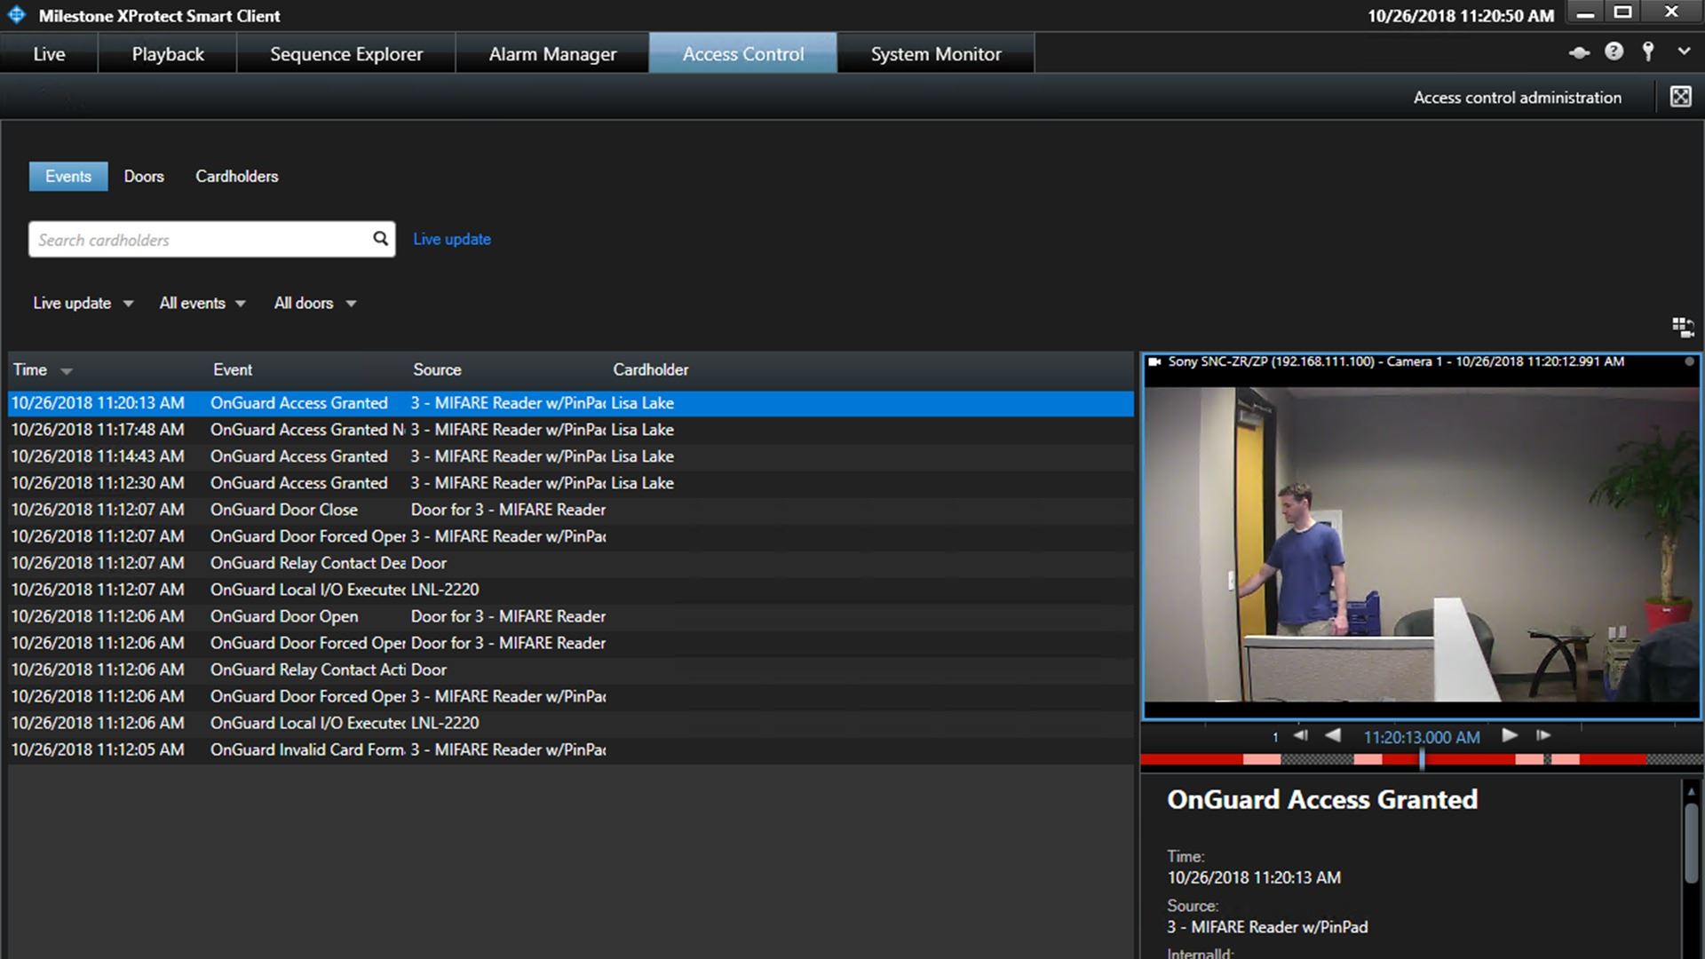Select the OnGuard Relay Contact Activated row
This screenshot has height=959, width=1705.
point(571,670)
